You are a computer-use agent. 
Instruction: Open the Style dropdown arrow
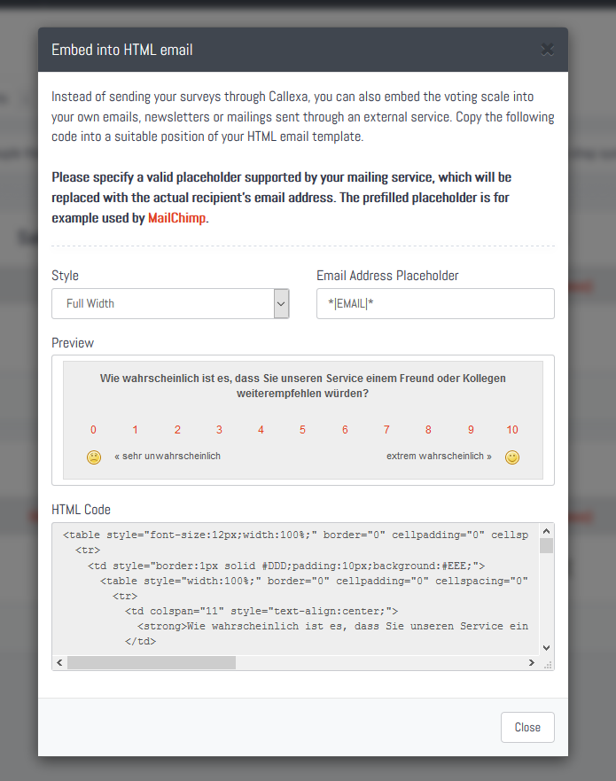coord(281,303)
